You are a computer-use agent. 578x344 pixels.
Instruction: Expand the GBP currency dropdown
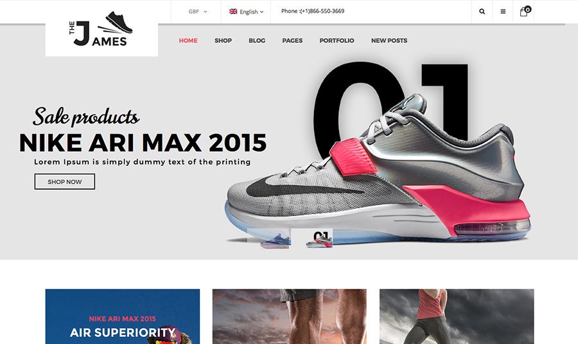point(198,12)
